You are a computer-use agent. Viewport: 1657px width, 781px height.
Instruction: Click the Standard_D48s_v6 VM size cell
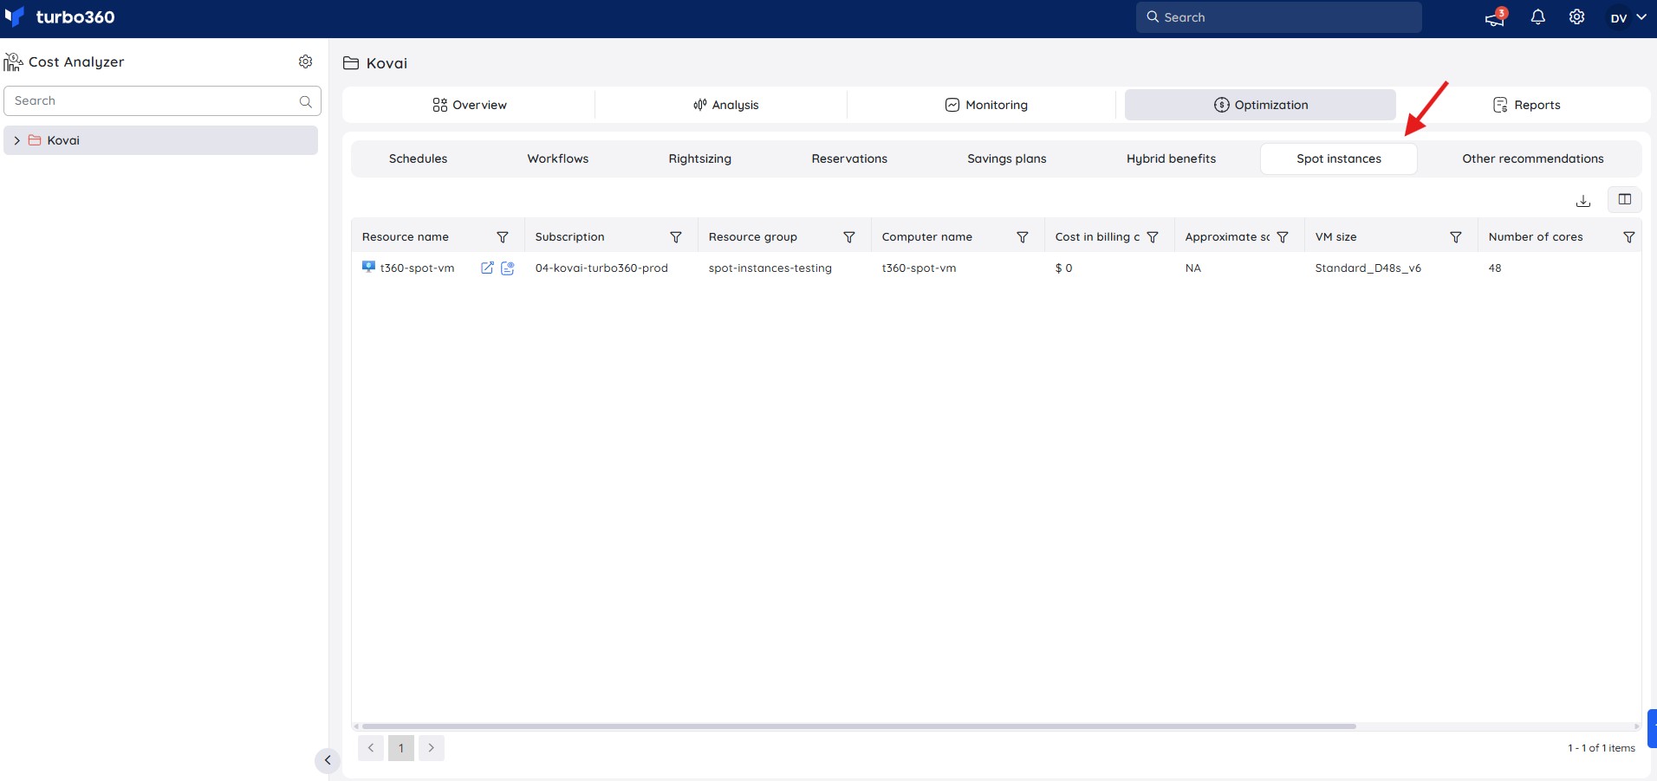(1368, 268)
